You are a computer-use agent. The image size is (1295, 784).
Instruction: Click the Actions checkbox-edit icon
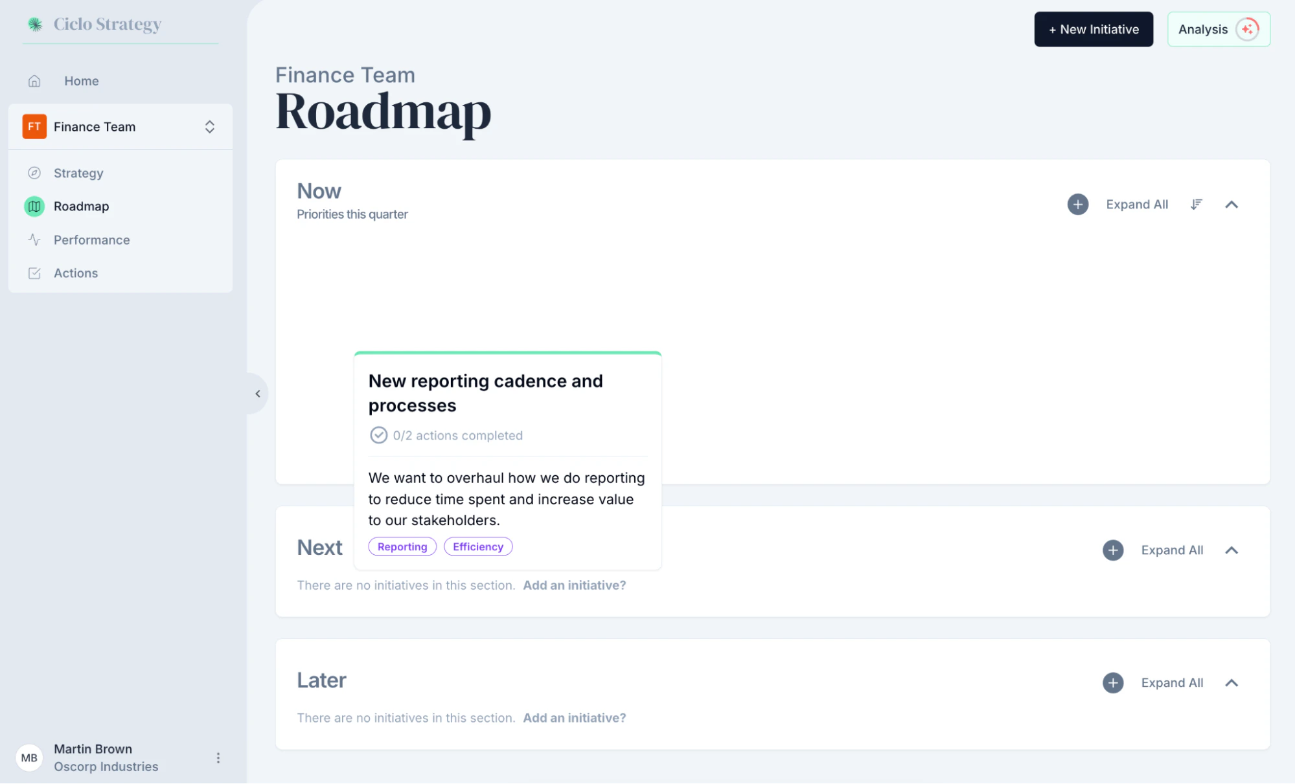[x=34, y=273]
